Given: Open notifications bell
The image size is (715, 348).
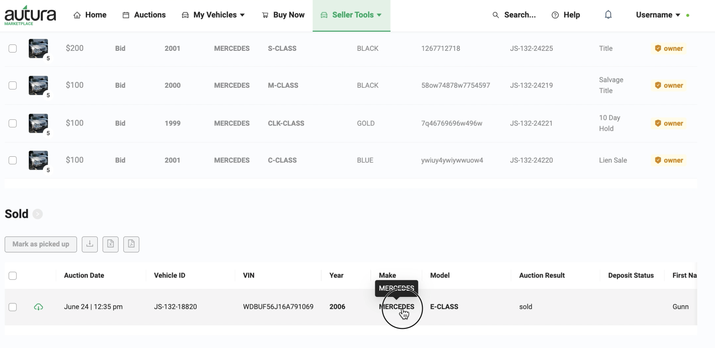Looking at the screenshot, I should (x=608, y=15).
